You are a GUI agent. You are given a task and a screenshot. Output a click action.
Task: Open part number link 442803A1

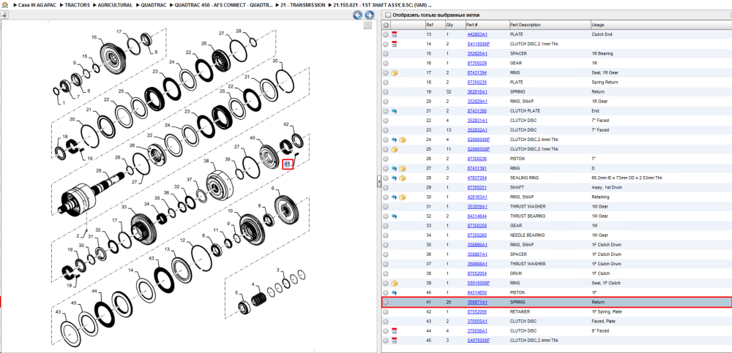(x=477, y=34)
